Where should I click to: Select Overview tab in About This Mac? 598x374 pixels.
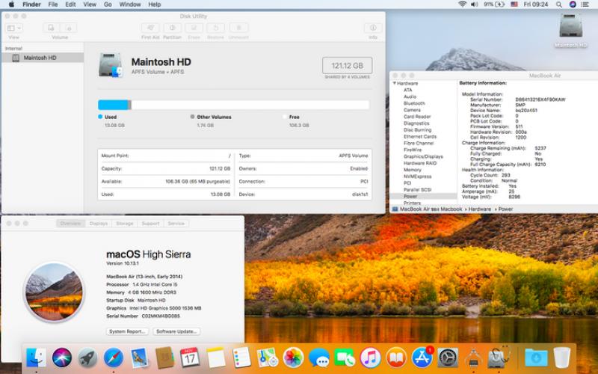[70, 223]
